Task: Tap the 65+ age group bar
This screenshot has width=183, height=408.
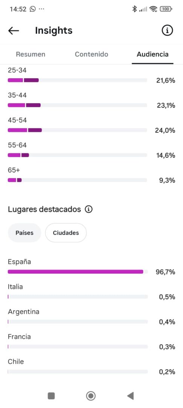Action: (78, 180)
